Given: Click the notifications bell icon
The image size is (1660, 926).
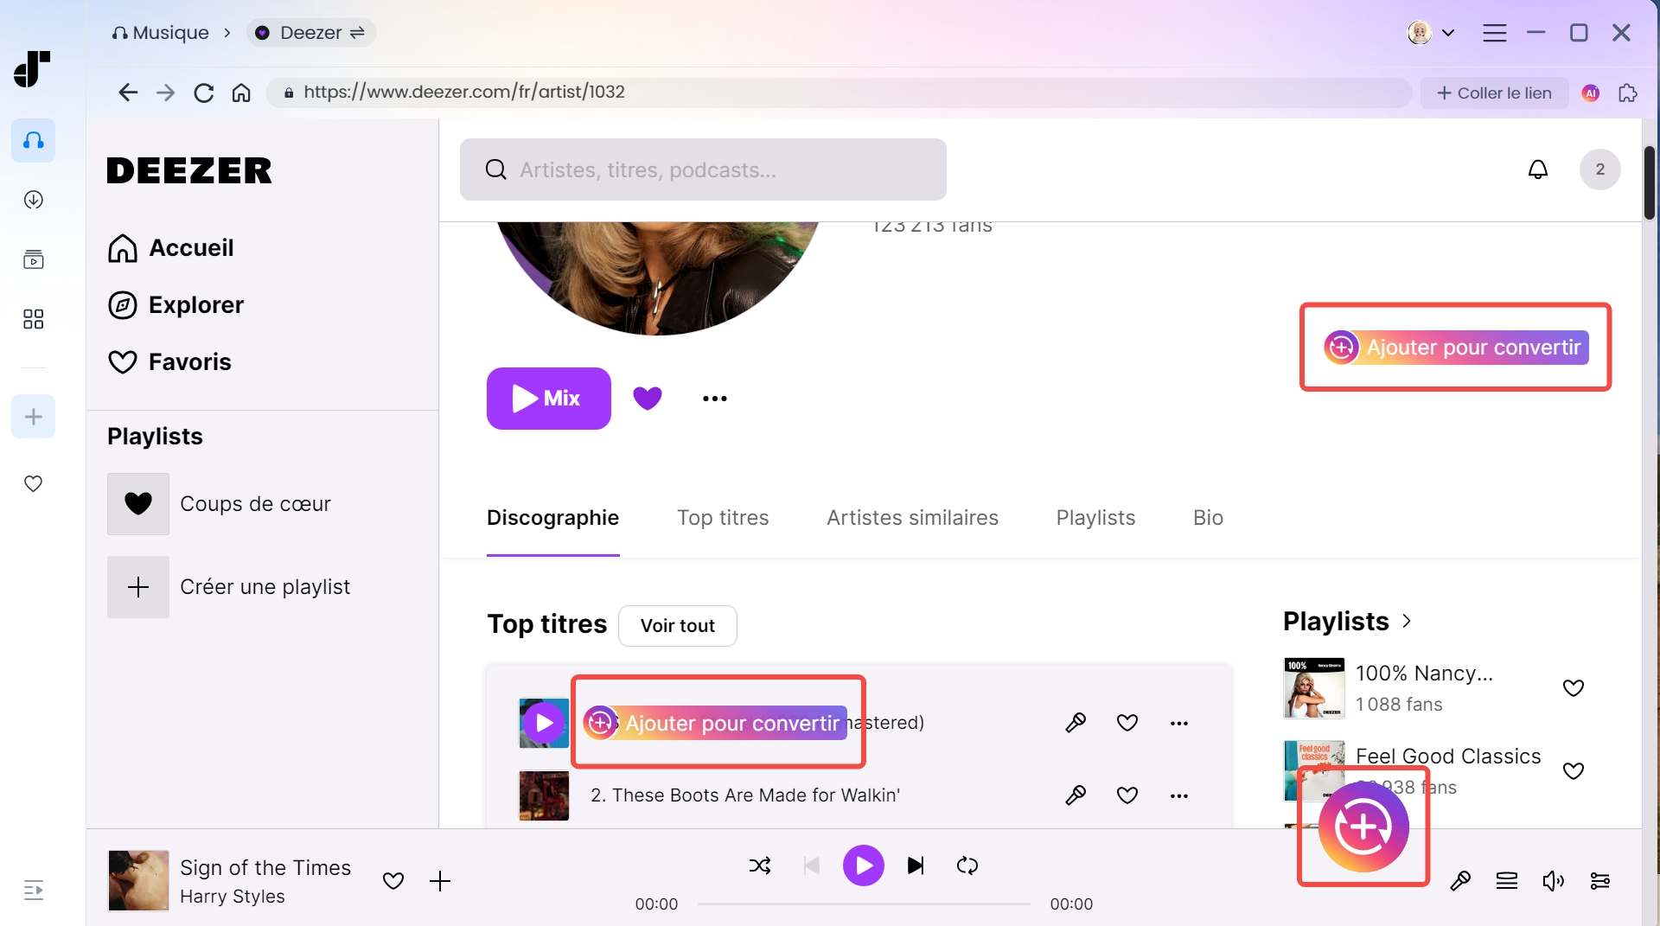Looking at the screenshot, I should (1538, 169).
